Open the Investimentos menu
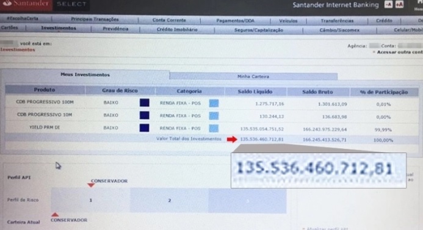This screenshot has height=230, width=423. point(59,28)
